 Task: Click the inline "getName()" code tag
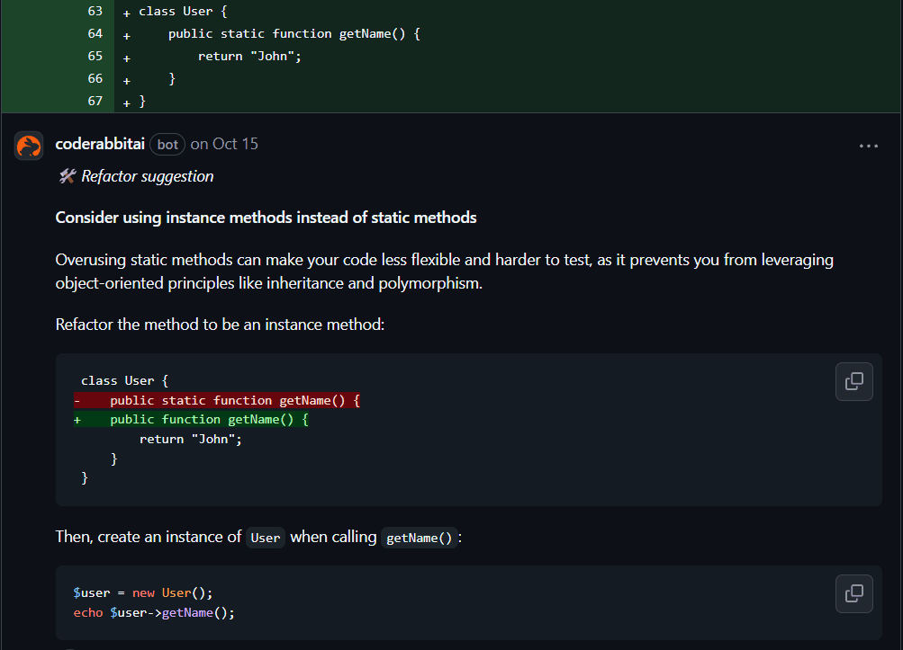coord(419,538)
